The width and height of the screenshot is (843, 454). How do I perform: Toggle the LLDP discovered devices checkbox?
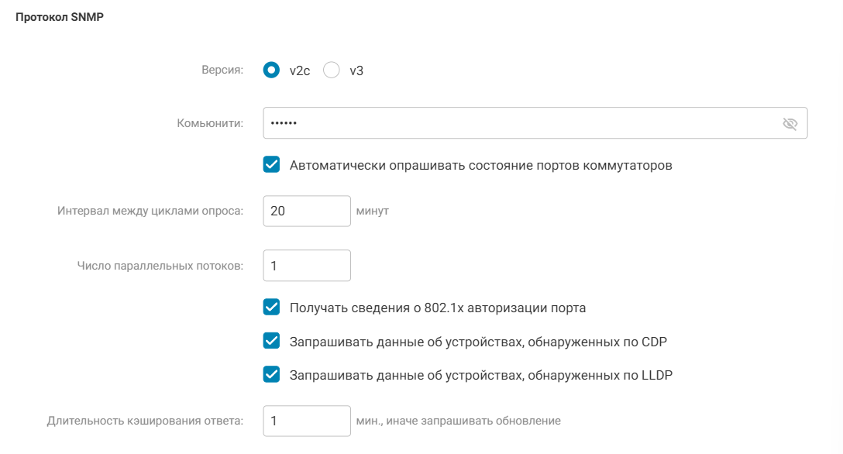(x=271, y=375)
